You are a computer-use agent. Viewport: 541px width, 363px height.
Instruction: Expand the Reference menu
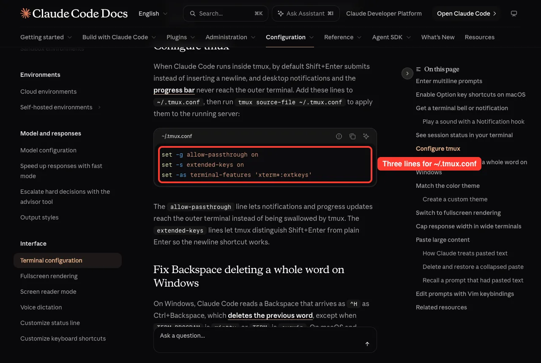click(x=343, y=37)
